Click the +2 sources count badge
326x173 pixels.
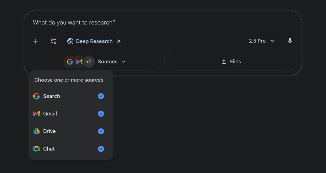pyautogui.click(x=89, y=62)
